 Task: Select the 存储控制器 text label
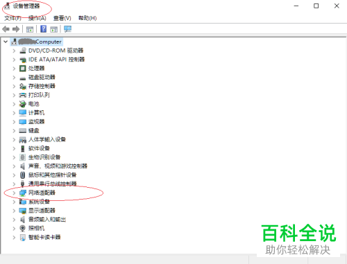(42, 87)
